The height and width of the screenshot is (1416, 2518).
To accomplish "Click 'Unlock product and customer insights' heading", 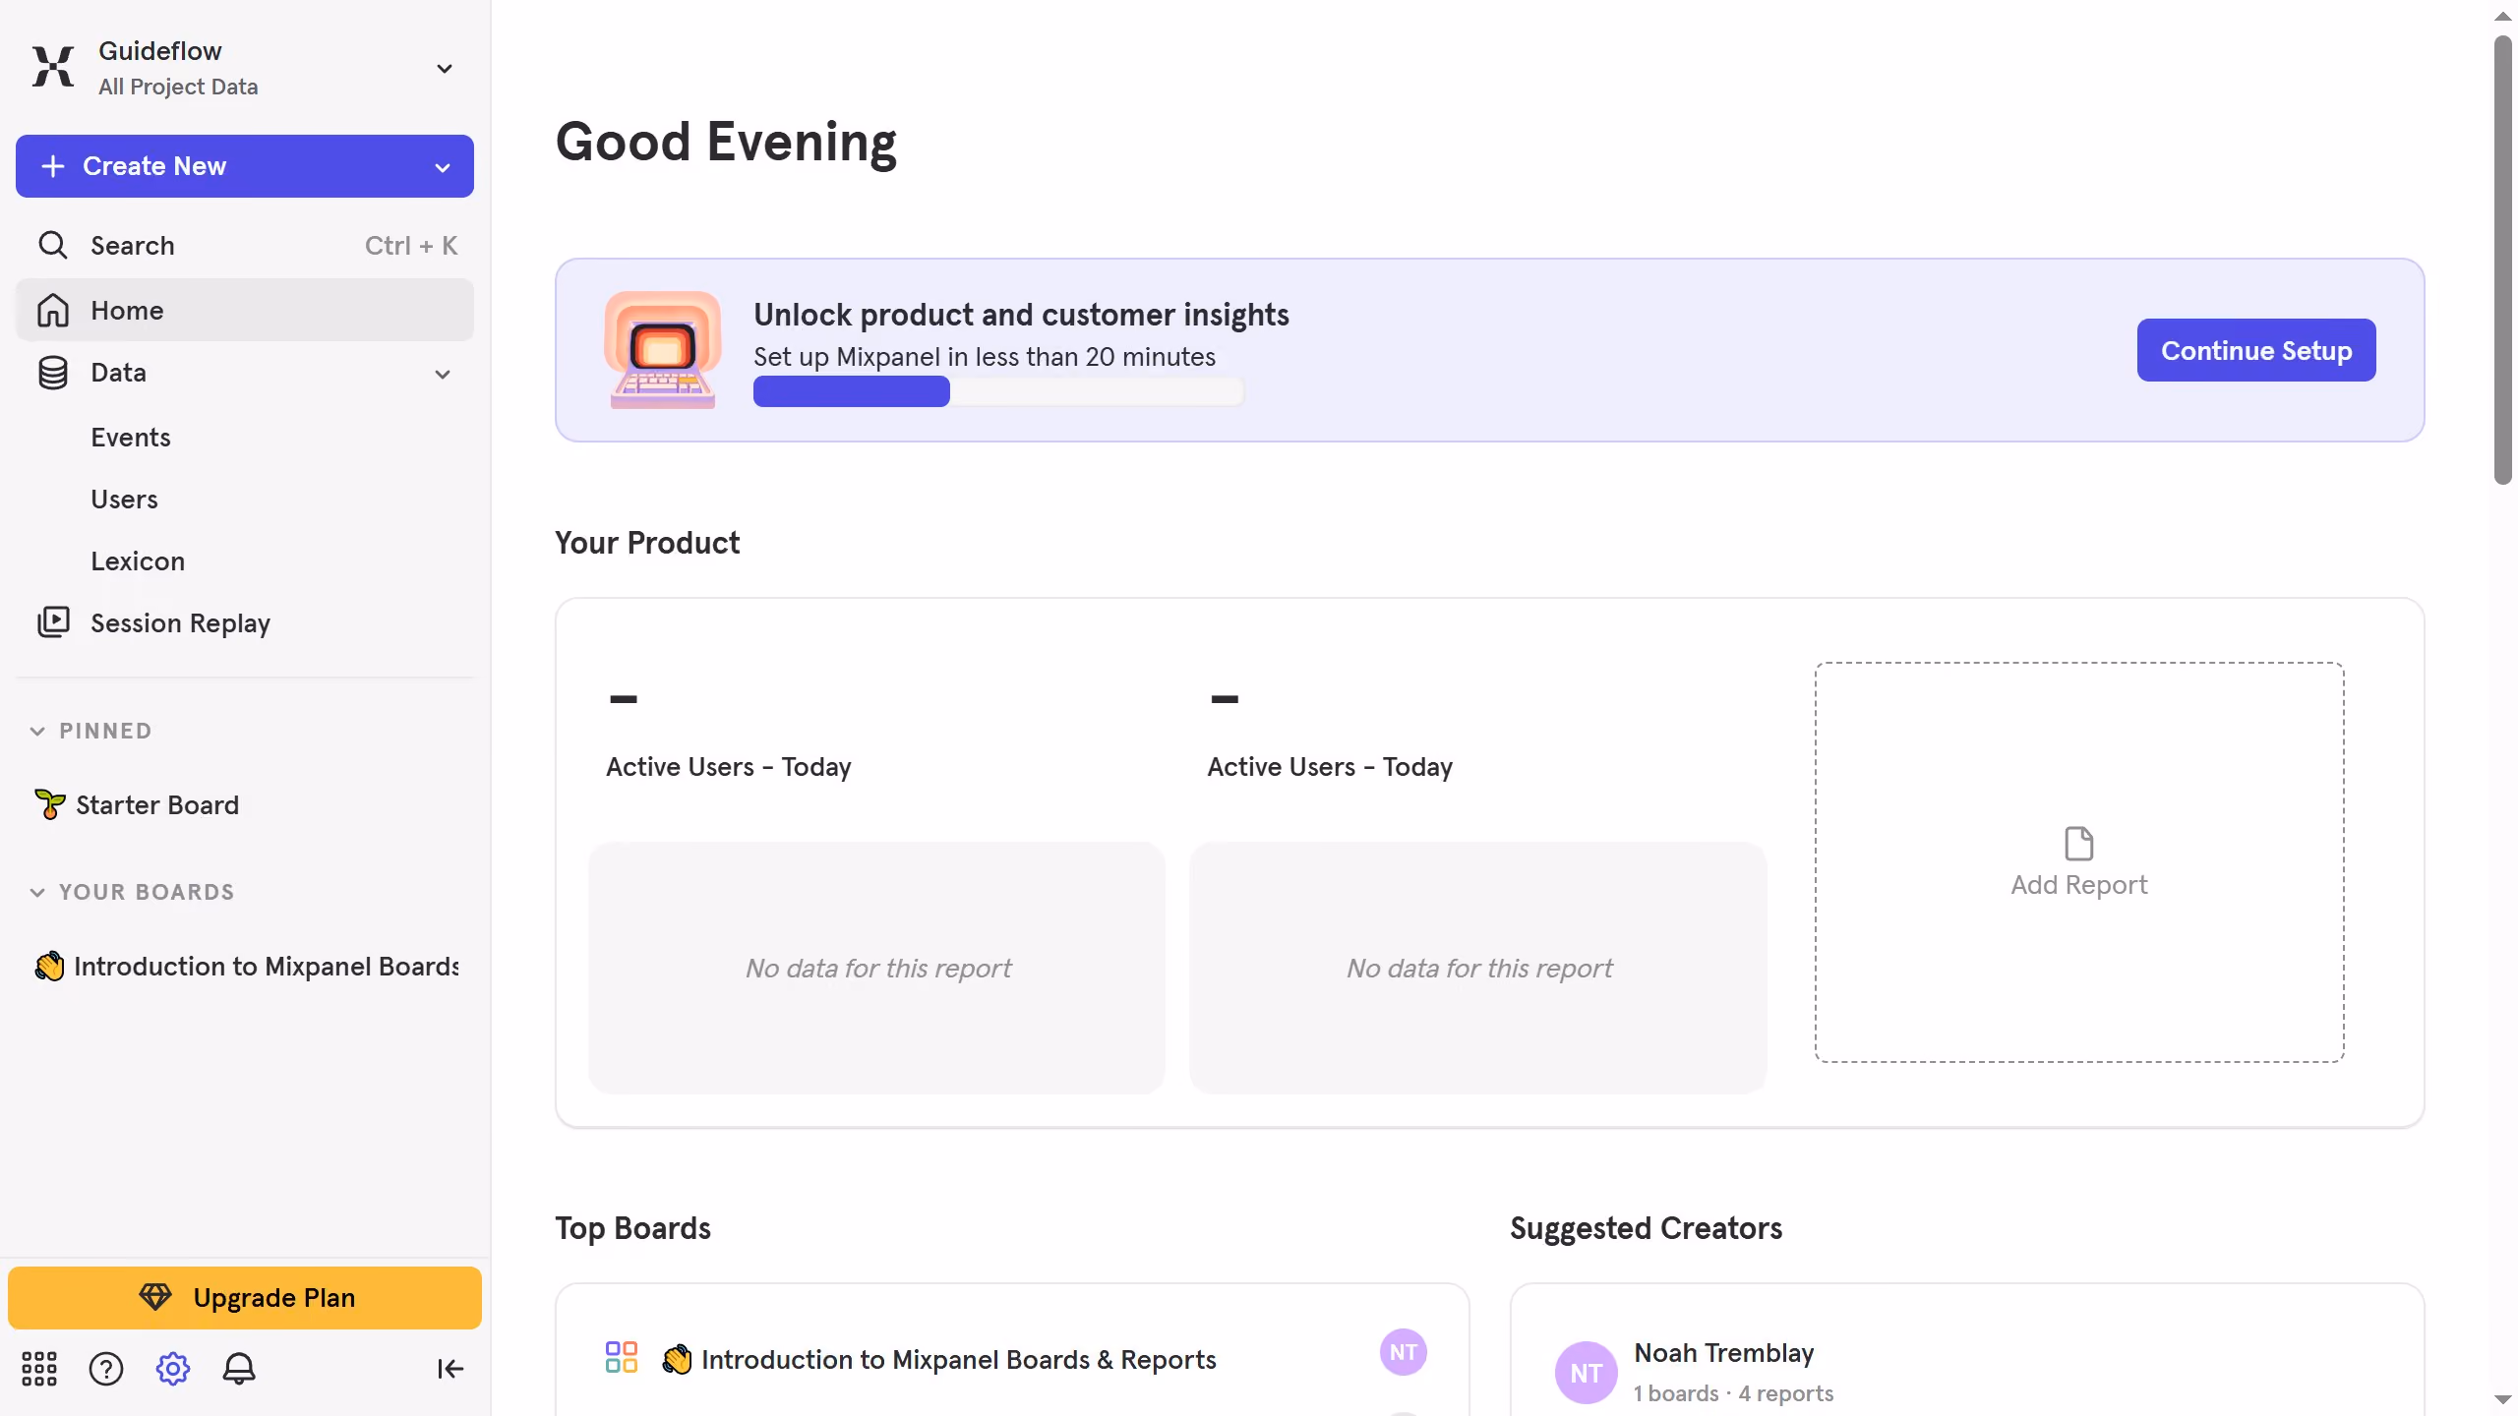I will coord(1021,315).
